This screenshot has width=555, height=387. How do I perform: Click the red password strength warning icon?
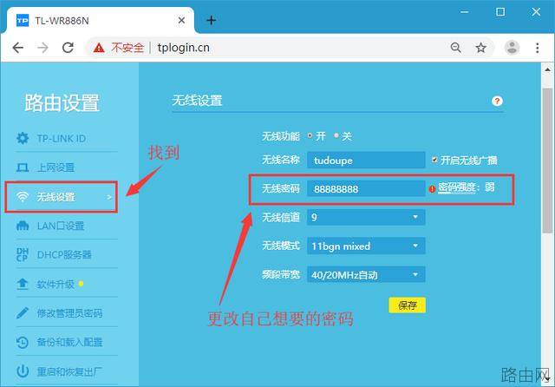432,189
